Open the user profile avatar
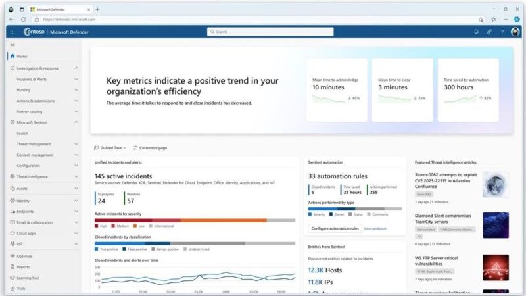 click(515, 32)
